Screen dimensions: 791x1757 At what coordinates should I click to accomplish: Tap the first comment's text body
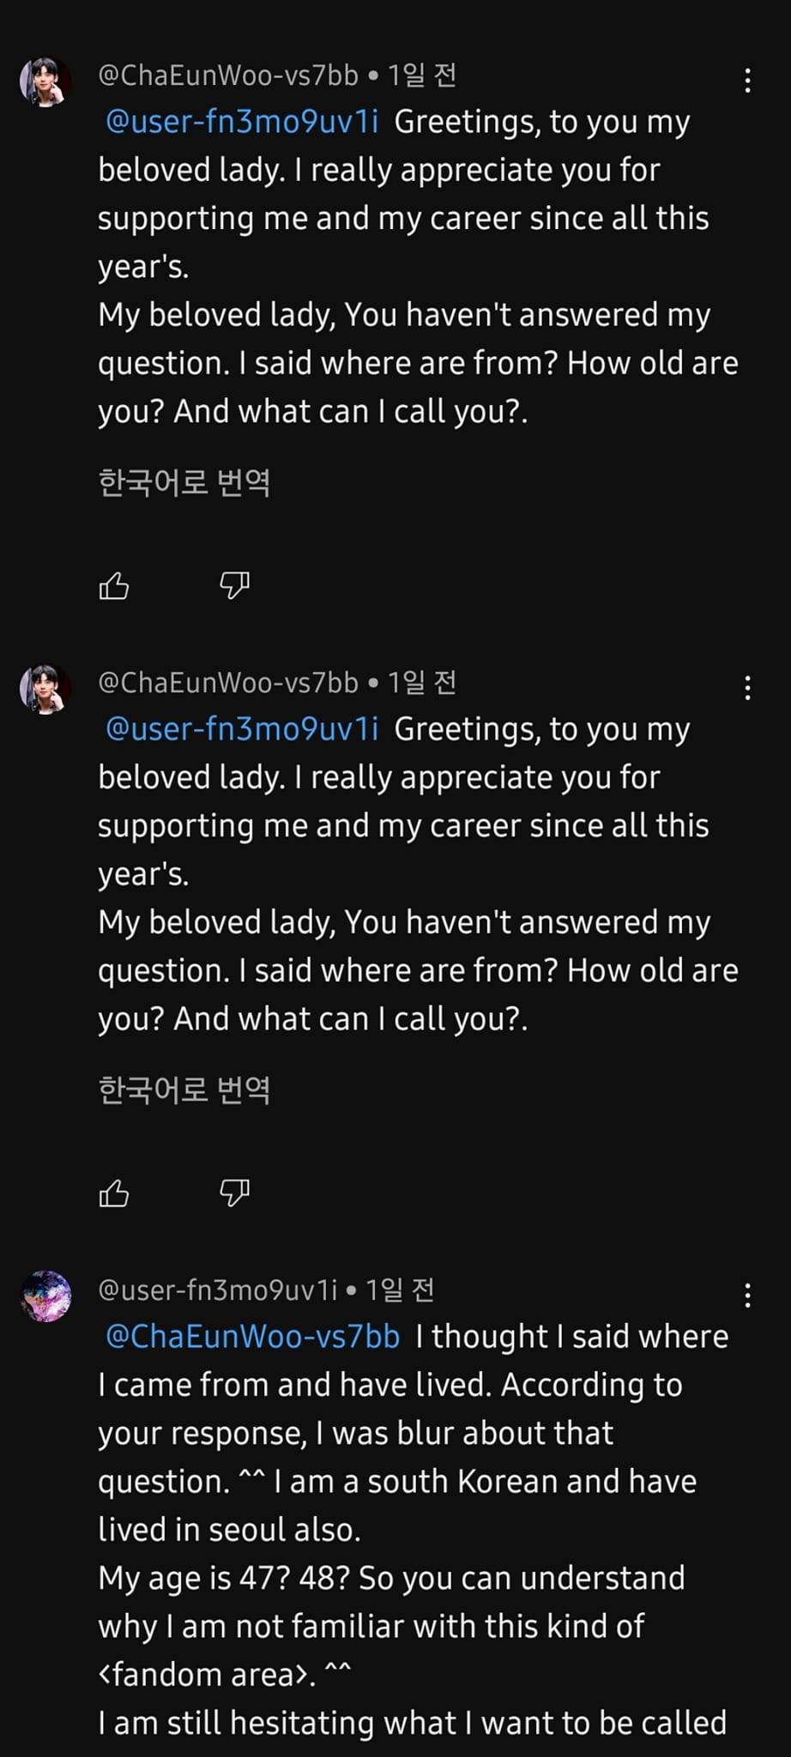click(x=419, y=267)
